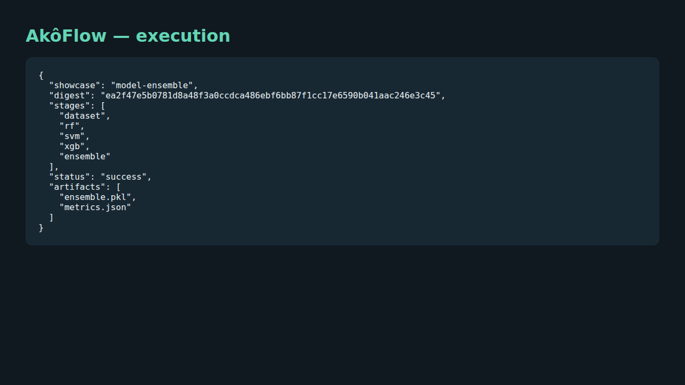
Task: Click the "rf" stage entry
Action: click(x=70, y=126)
